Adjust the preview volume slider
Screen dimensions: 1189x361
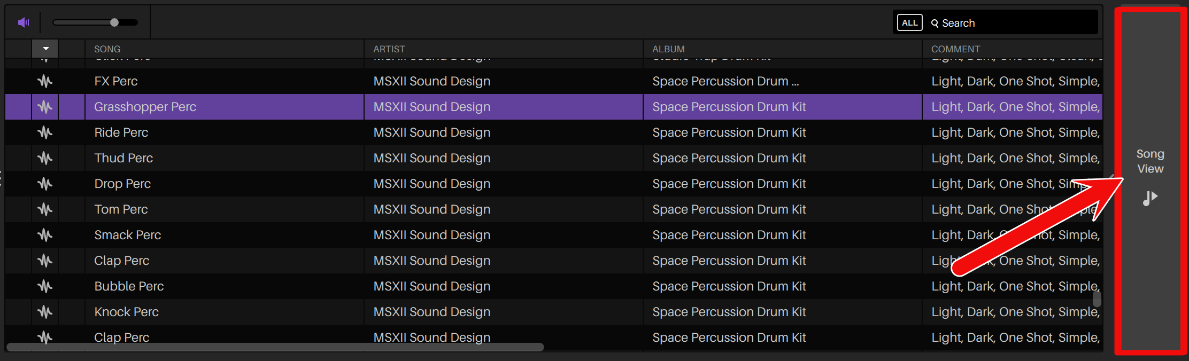tap(114, 22)
